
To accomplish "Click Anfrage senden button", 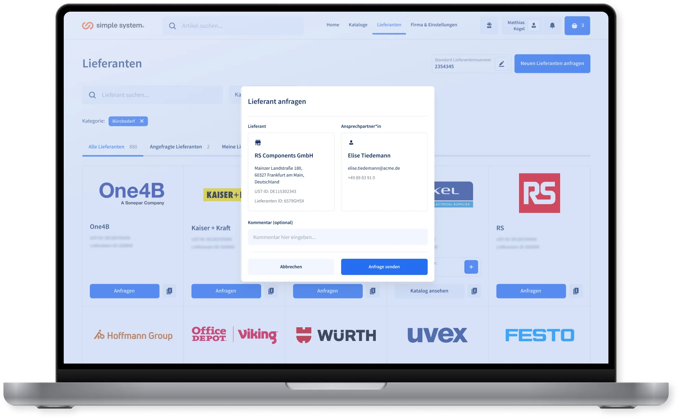I will point(384,267).
